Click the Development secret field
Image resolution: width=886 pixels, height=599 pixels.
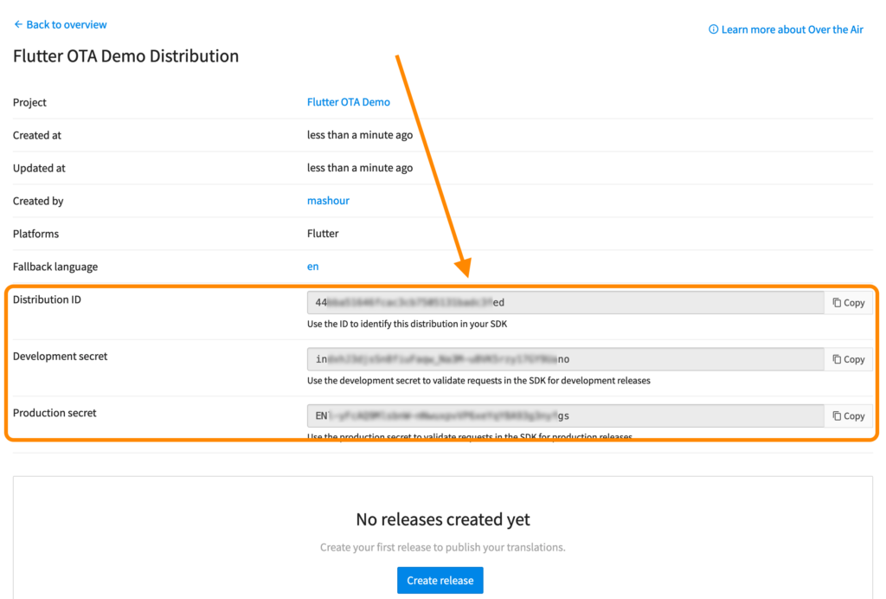(x=566, y=359)
